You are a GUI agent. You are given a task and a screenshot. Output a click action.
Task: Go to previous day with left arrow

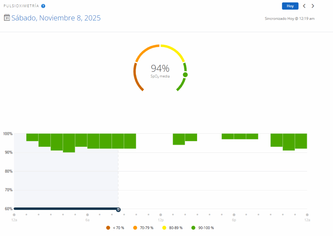tap(304, 6)
